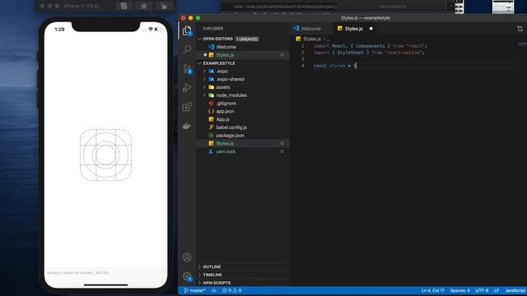527x296 pixels.
Task: Click the UTF-8 encoding status item
Action: [482, 290]
